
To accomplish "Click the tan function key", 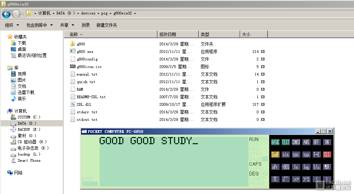I will coord(306,155).
